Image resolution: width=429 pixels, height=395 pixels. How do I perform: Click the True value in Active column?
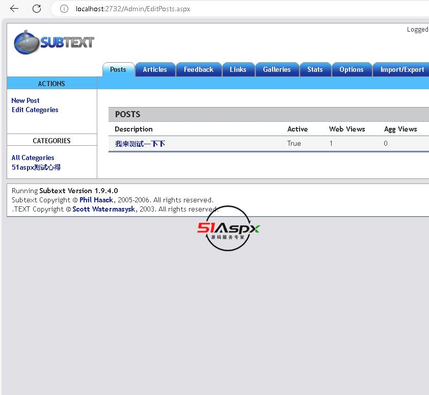click(294, 143)
